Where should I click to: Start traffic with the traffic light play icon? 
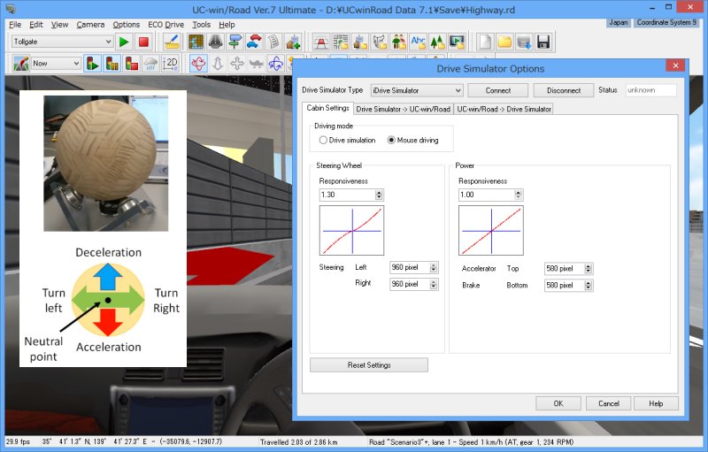pos(93,64)
